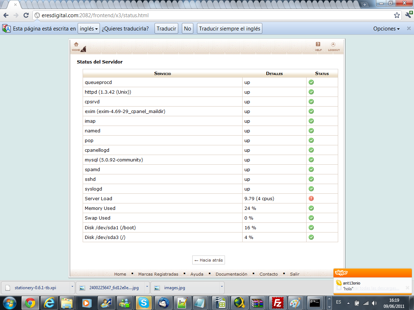Open the cPanel Help icon
Image resolution: width=414 pixels, height=310 pixels.
pyautogui.click(x=318, y=46)
